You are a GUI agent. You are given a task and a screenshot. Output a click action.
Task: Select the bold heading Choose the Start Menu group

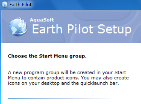[x=47, y=56]
